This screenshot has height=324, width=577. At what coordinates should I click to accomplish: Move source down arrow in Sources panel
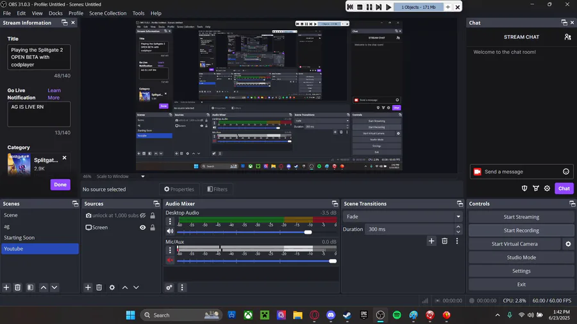pos(136,288)
